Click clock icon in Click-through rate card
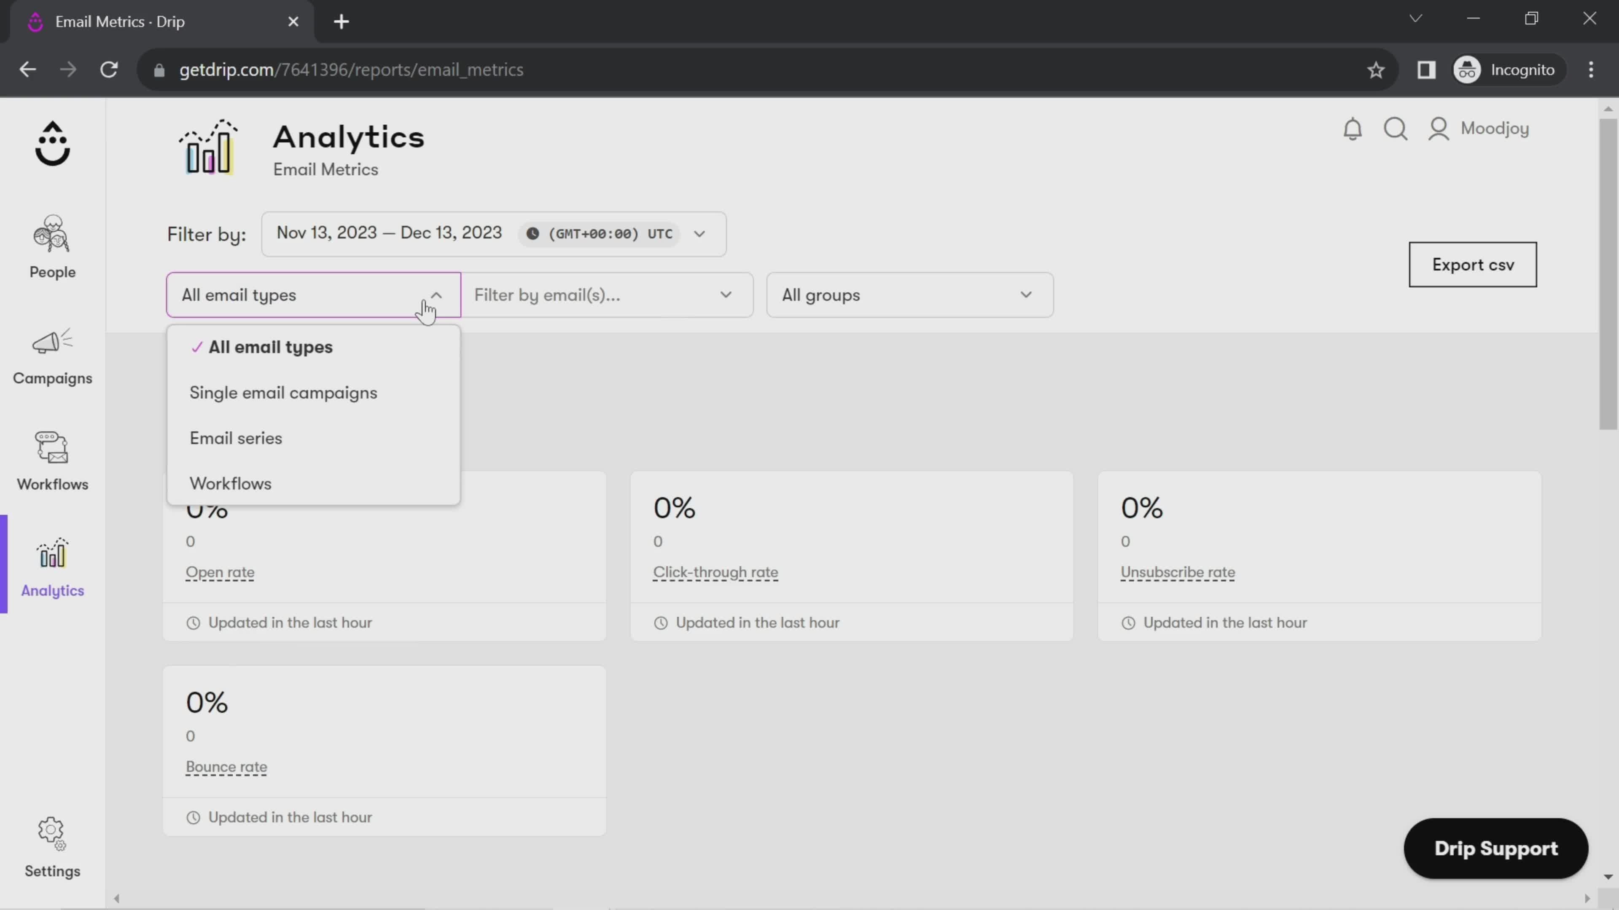1619x910 pixels. (661, 623)
